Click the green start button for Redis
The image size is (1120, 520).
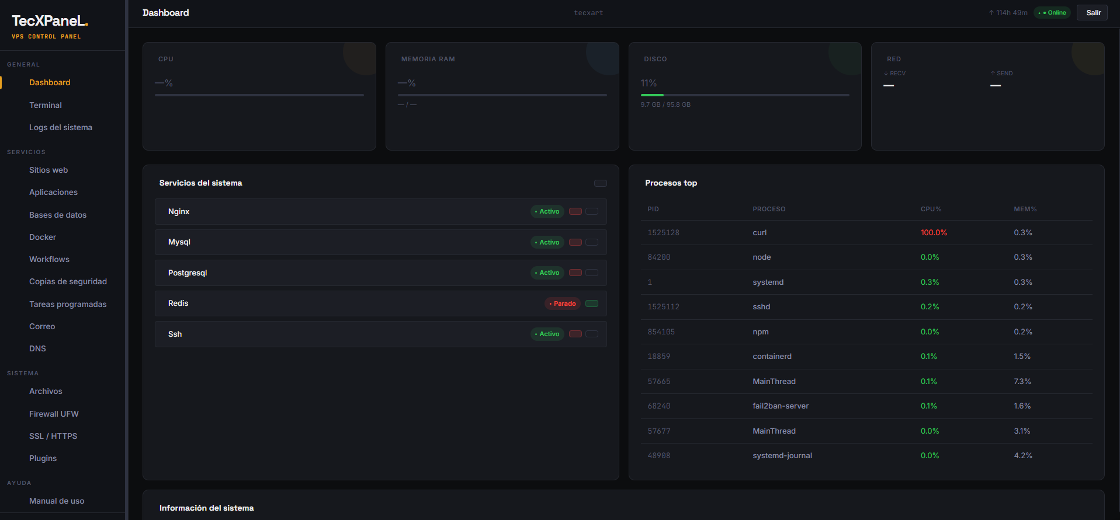tap(592, 303)
